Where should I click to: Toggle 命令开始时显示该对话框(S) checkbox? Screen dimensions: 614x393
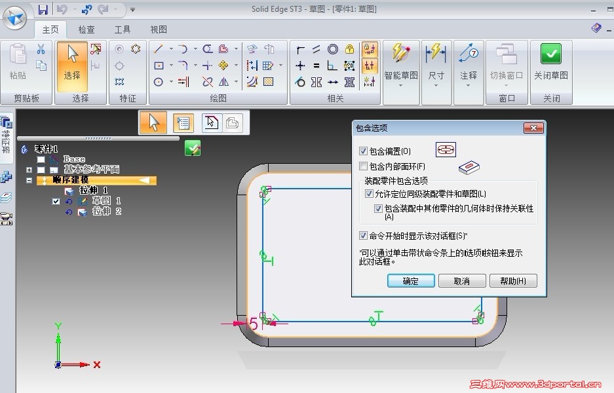pos(363,236)
